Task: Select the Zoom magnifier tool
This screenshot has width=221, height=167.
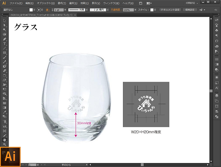Action: (x=4, y=144)
